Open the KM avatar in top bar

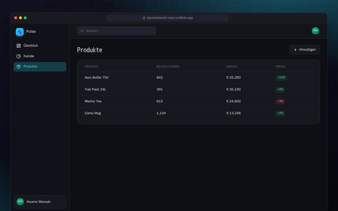pos(316,31)
